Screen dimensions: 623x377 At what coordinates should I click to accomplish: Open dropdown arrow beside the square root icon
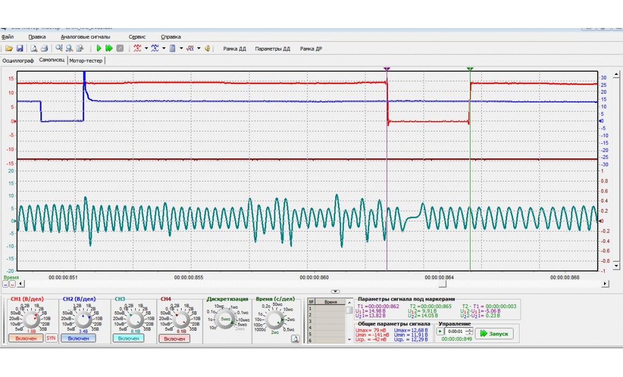(x=198, y=48)
